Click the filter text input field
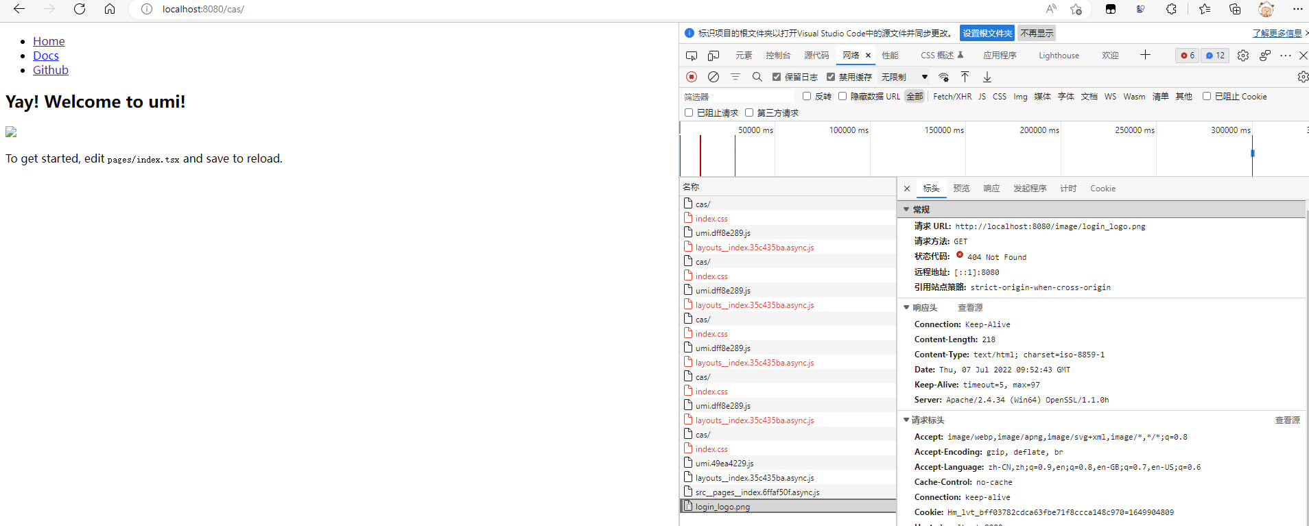Viewport: 1309px width, 526px height. (x=738, y=97)
